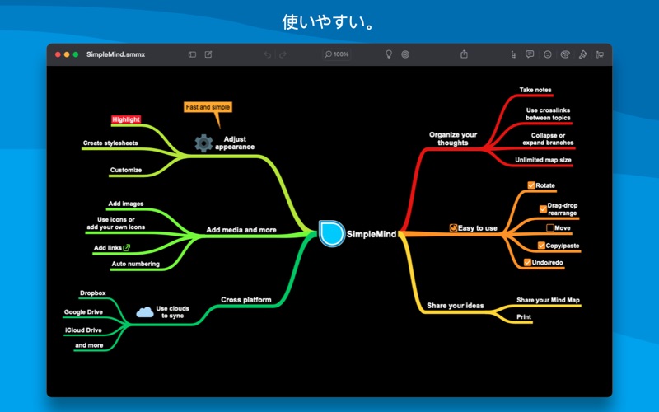
Task: Open the color palette style icon
Action: point(565,54)
